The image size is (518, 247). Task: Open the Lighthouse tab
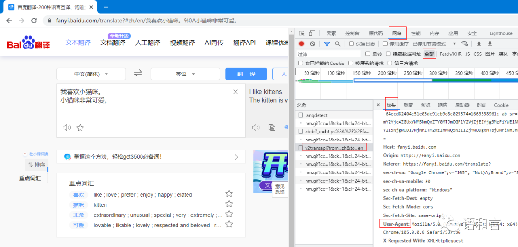501,33
